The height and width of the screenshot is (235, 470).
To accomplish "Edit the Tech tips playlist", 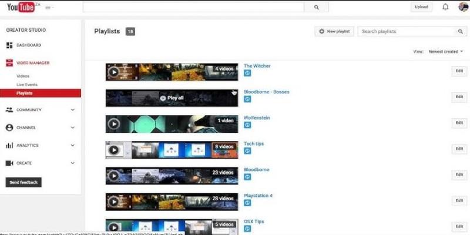I will click(459, 149).
